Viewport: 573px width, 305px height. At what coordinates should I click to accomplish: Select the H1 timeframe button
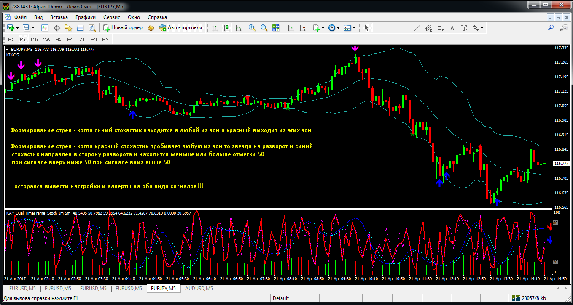coord(58,39)
